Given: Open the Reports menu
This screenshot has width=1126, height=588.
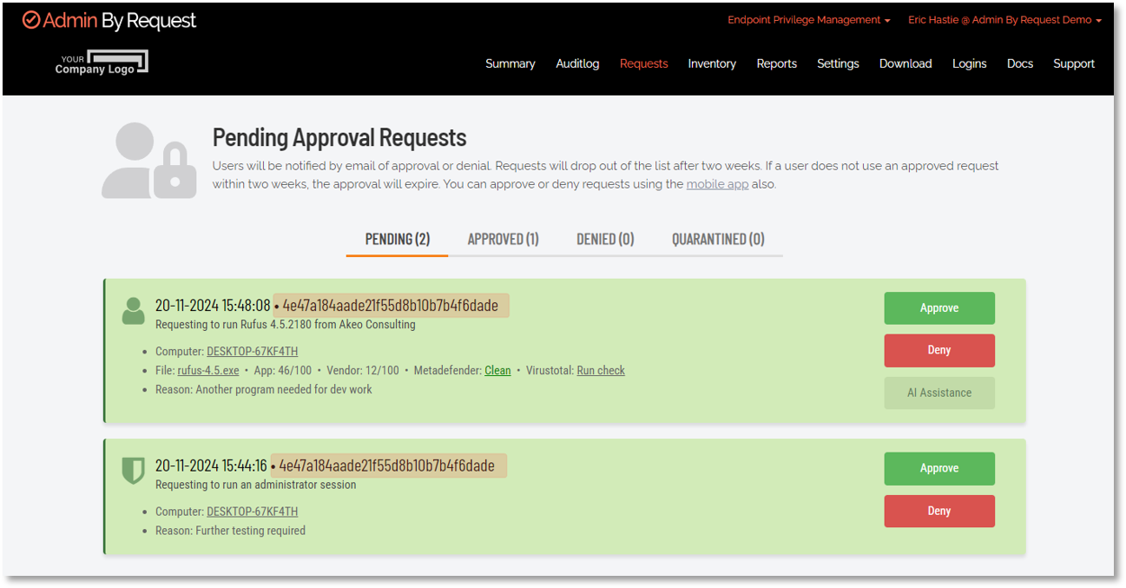Looking at the screenshot, I should pos(776,63).
